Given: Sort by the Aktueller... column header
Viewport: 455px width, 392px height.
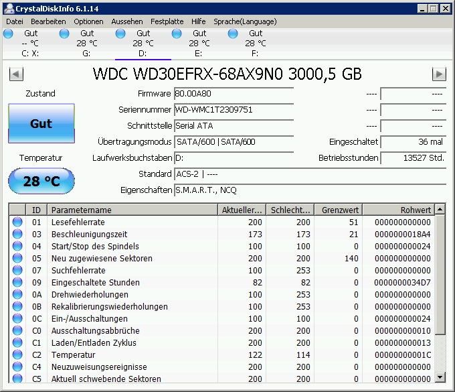Looking at the screenshot, I should pyautogui.click(x=242, y=210).
